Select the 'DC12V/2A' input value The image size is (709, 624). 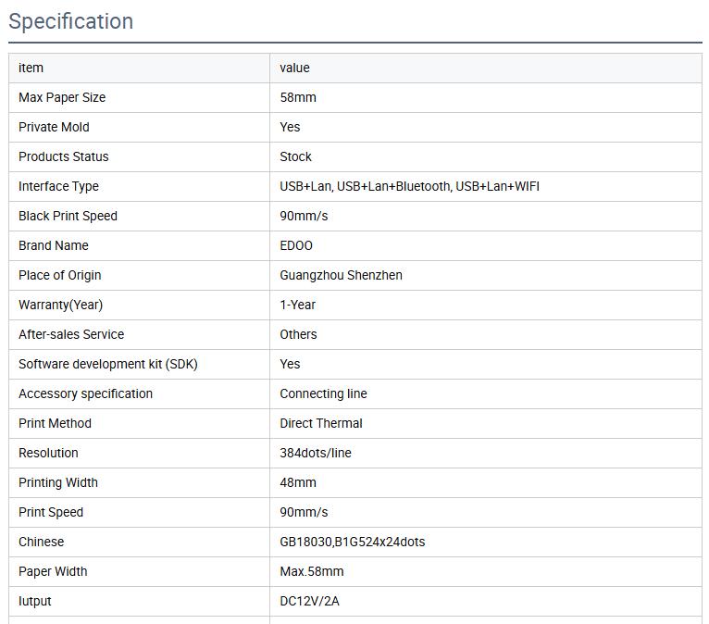tap(310, 601)
